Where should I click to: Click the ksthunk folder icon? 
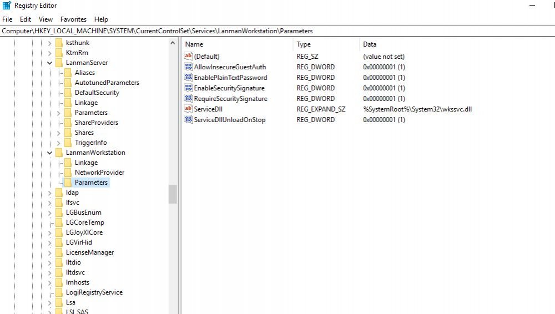[59, 43]
